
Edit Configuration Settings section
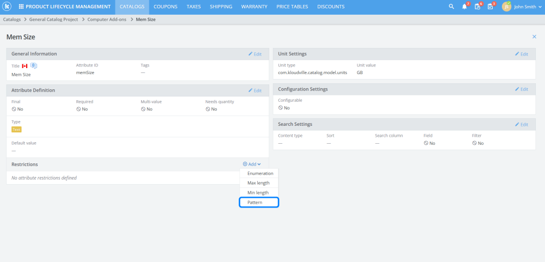point(522,89)
